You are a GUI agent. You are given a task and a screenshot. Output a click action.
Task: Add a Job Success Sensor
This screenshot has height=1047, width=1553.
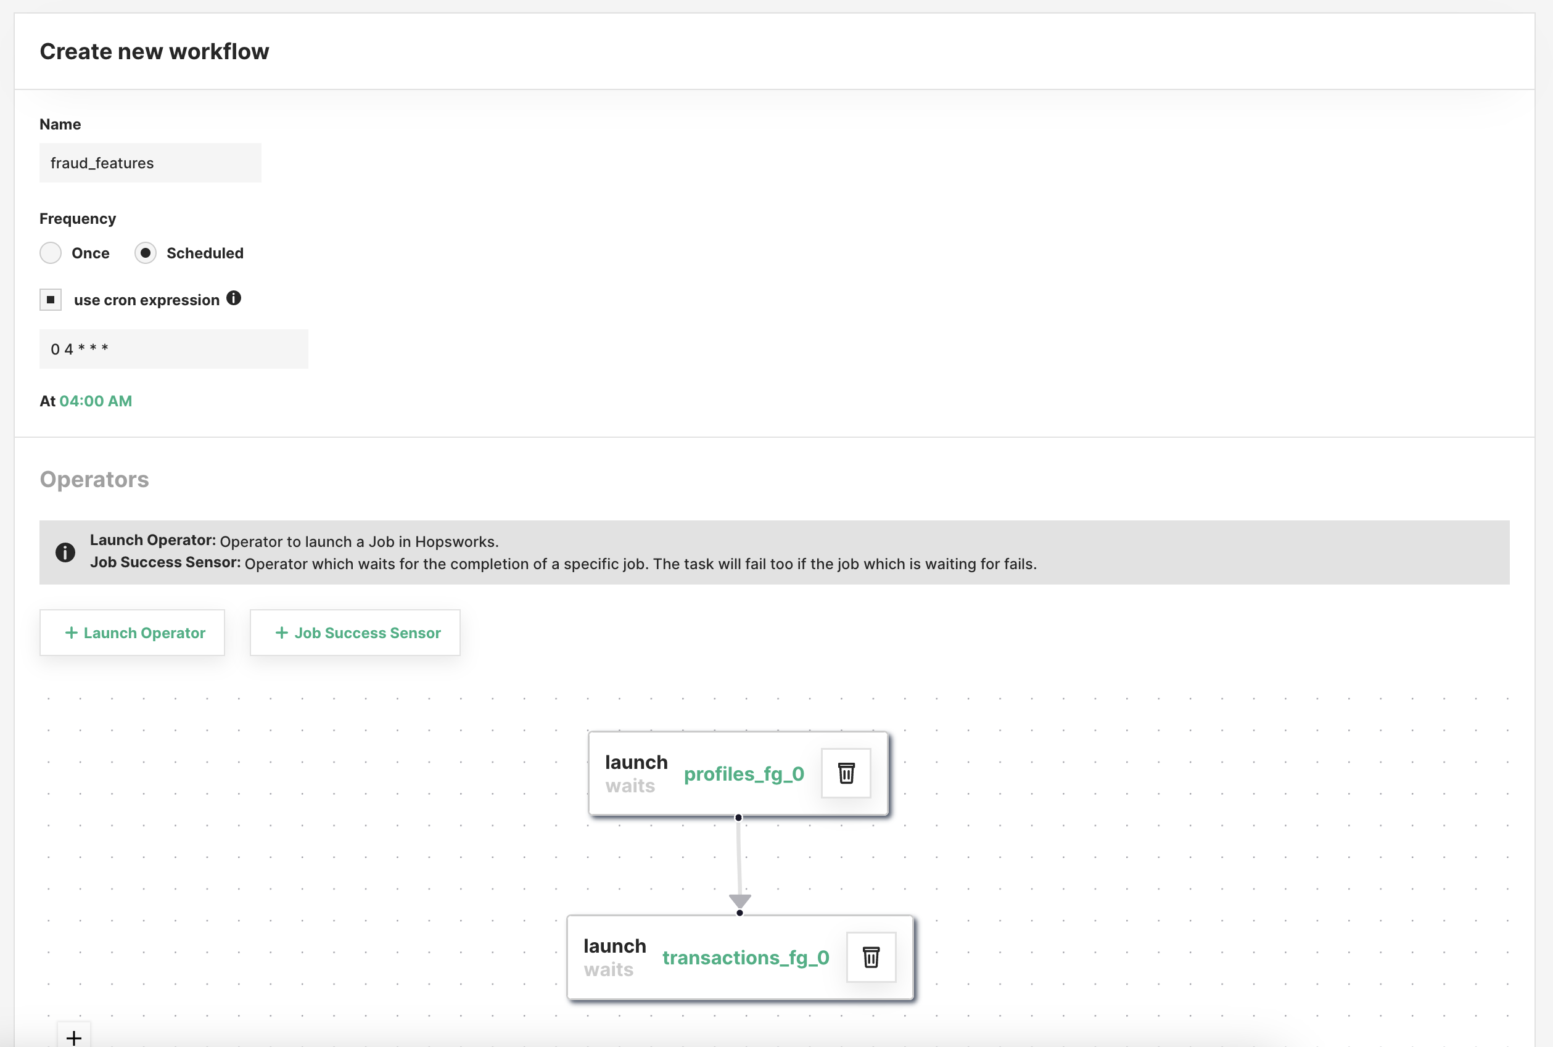pos(355,633)
